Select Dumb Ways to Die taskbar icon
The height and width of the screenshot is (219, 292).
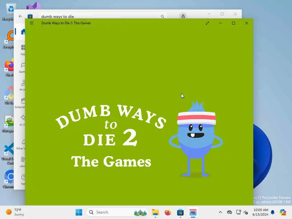[x=193, y=212]
